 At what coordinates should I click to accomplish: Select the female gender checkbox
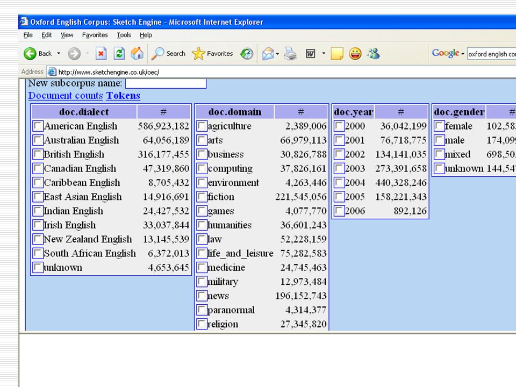coord(439,126)
